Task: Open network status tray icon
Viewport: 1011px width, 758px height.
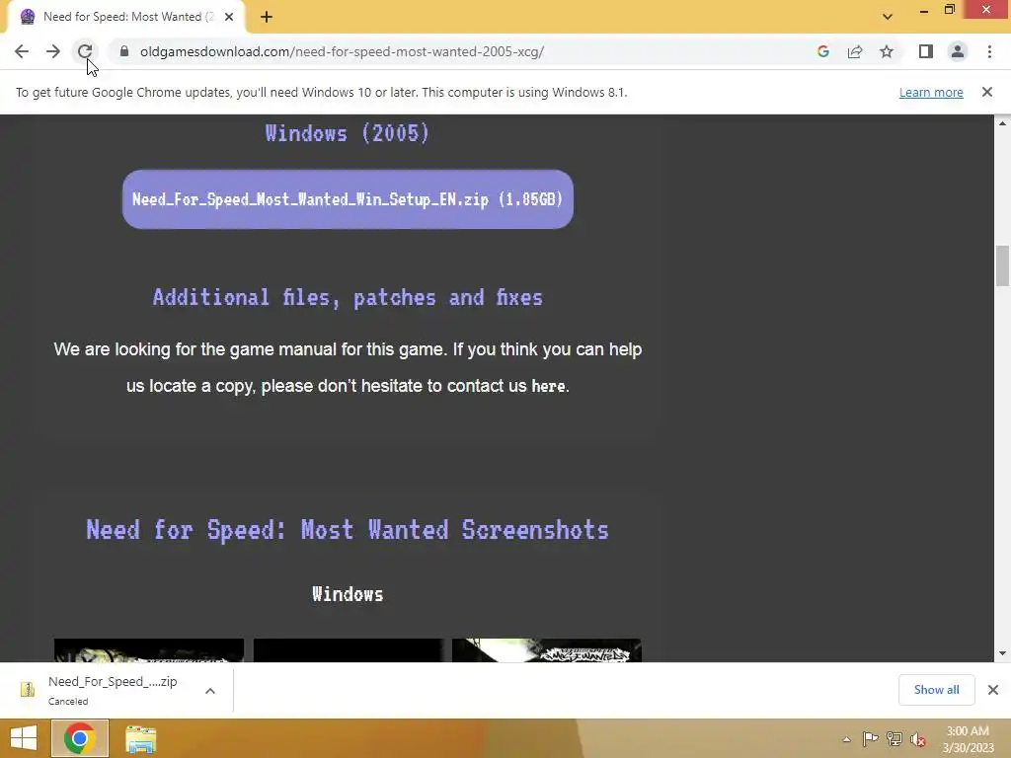Action: tap(894, 739)
